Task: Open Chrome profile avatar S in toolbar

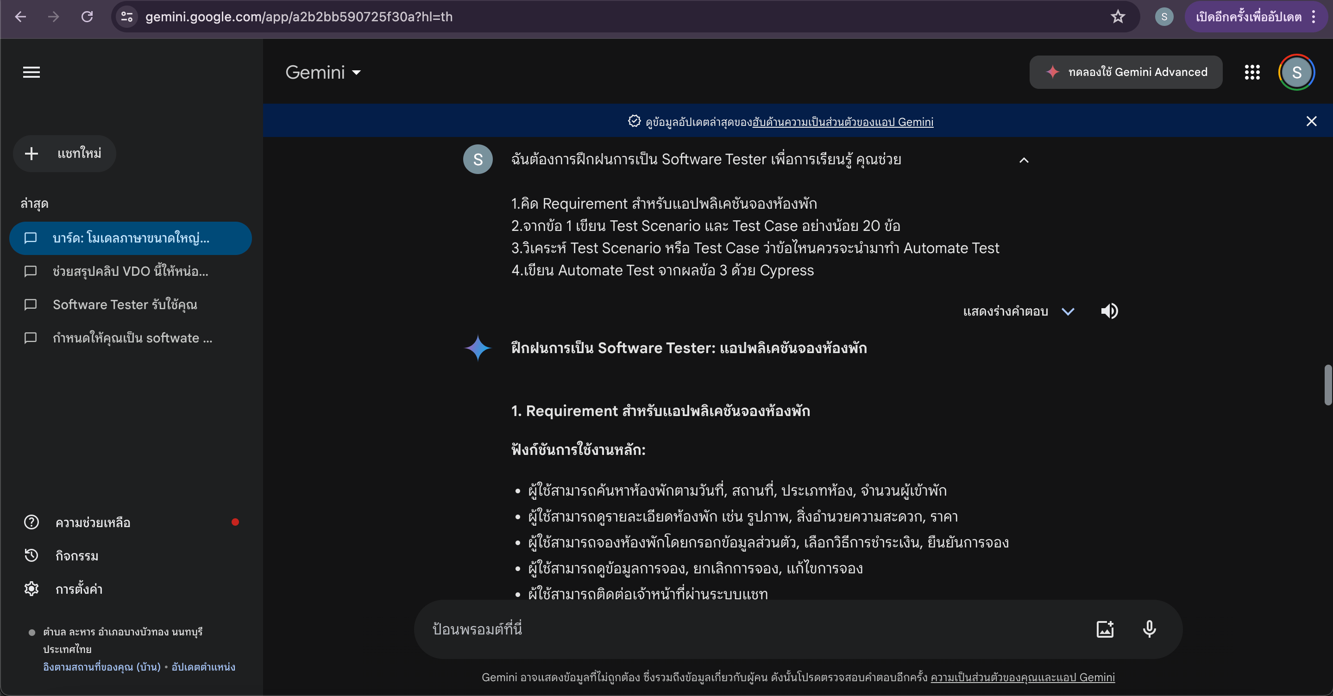Action: [1164, 17]
